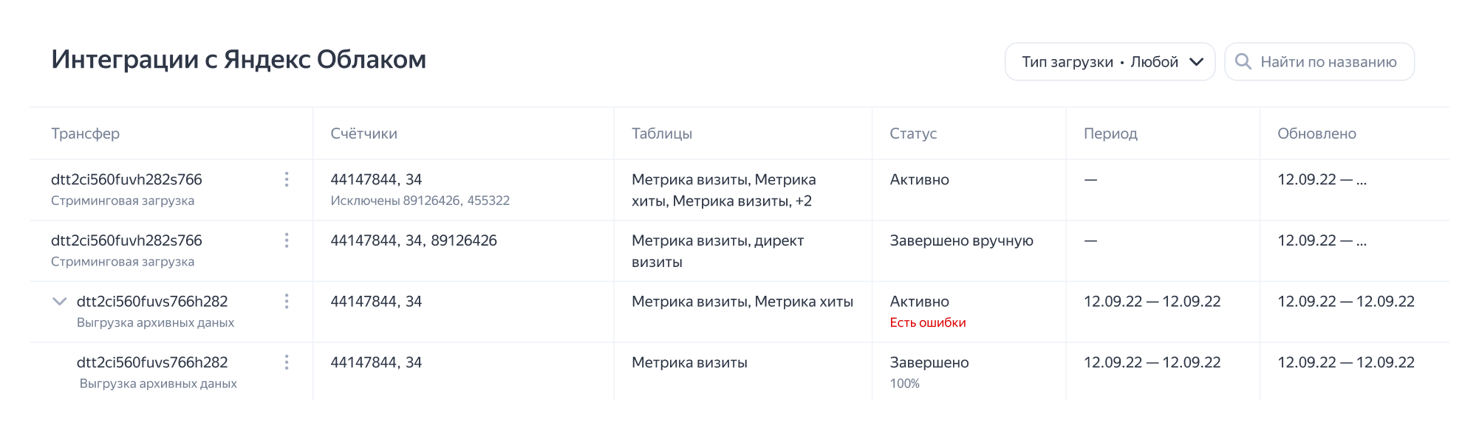
Task: Open the first dtt2ci560fuvh282s766 transfer name
Action: (126, 179)
